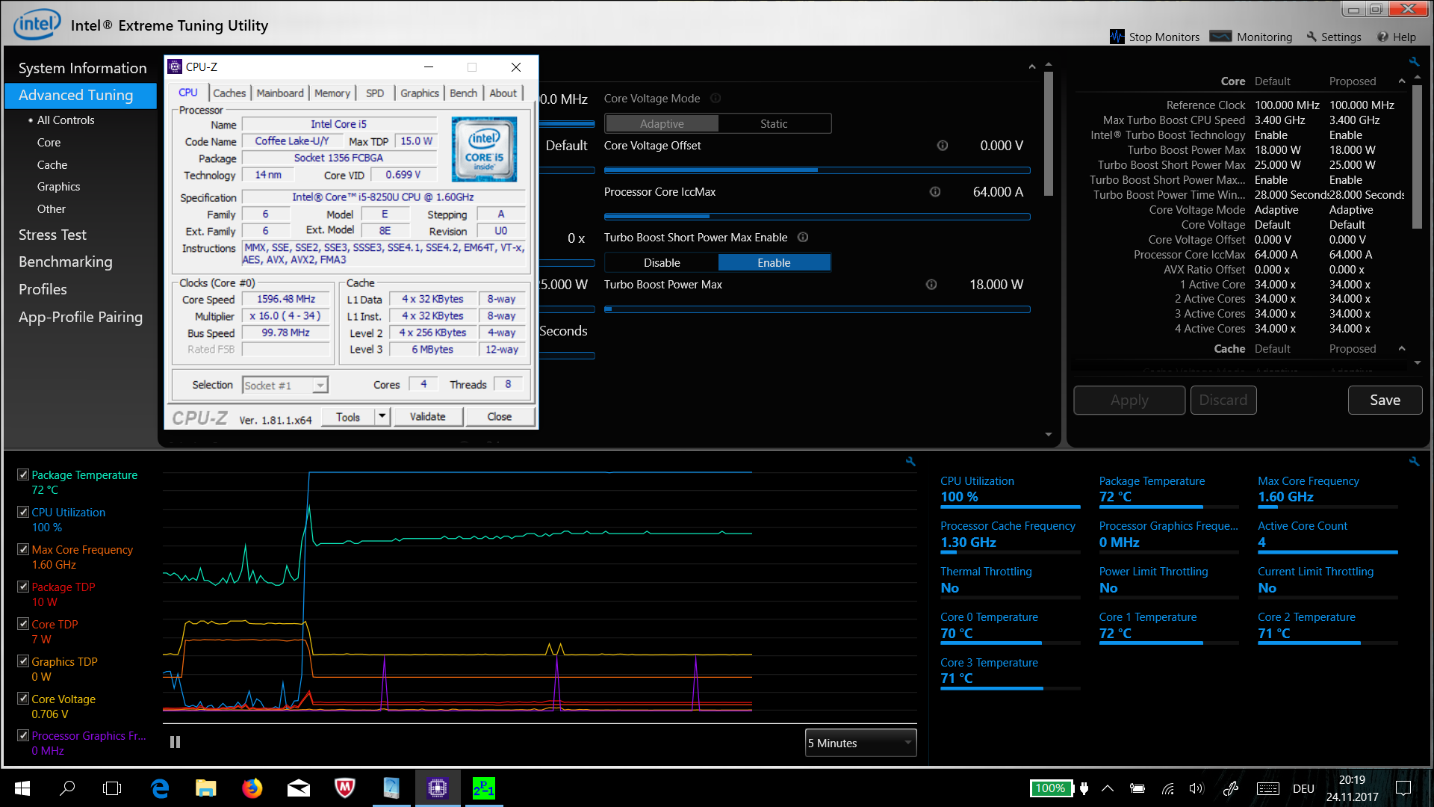Open the 5 Minutes time range dropdown
Screen dimensions: 1434x807
click(860, 743)
